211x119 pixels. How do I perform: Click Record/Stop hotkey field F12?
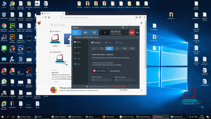coord(102,80)
